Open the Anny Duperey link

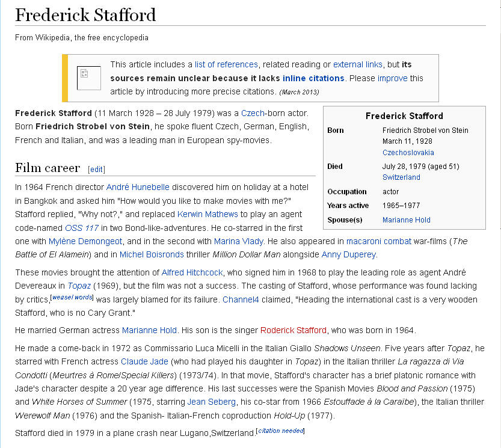(x=349, y=255)
